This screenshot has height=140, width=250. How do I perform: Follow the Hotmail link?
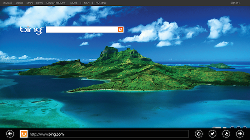tap(101, 3)
